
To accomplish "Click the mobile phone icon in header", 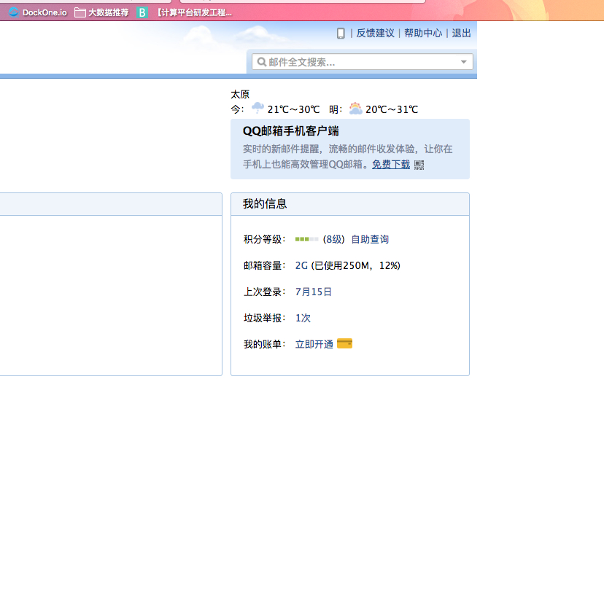I will pos(341,34).
